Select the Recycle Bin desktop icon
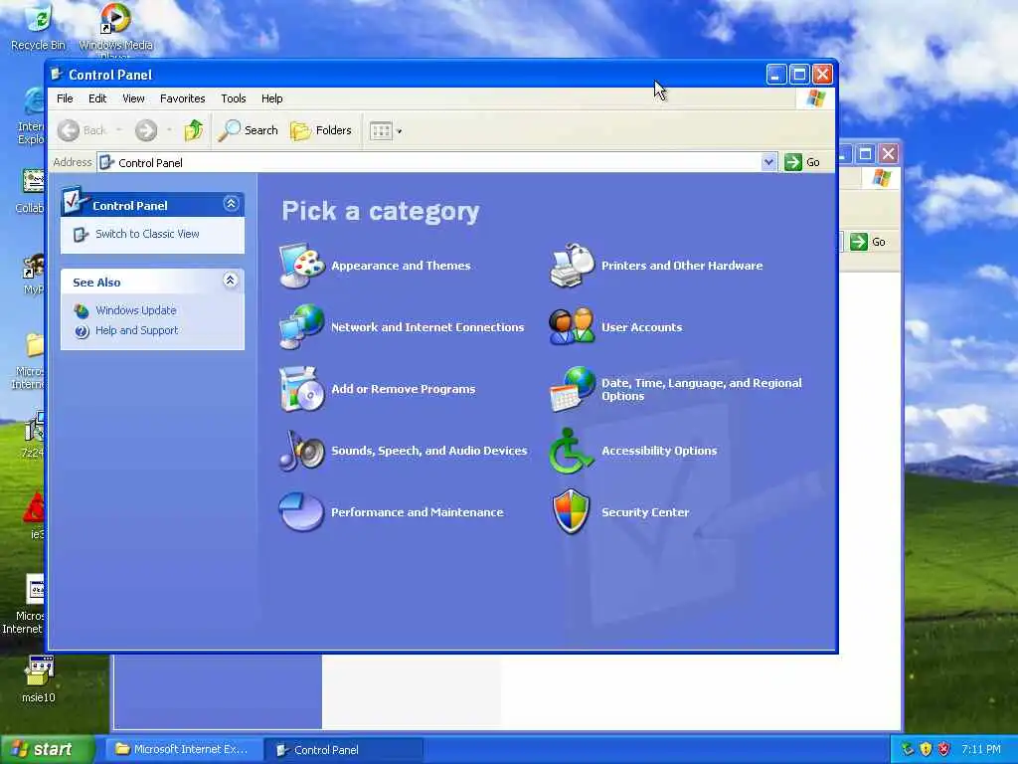Screen dimensions: 1018x764 point(38,27)
